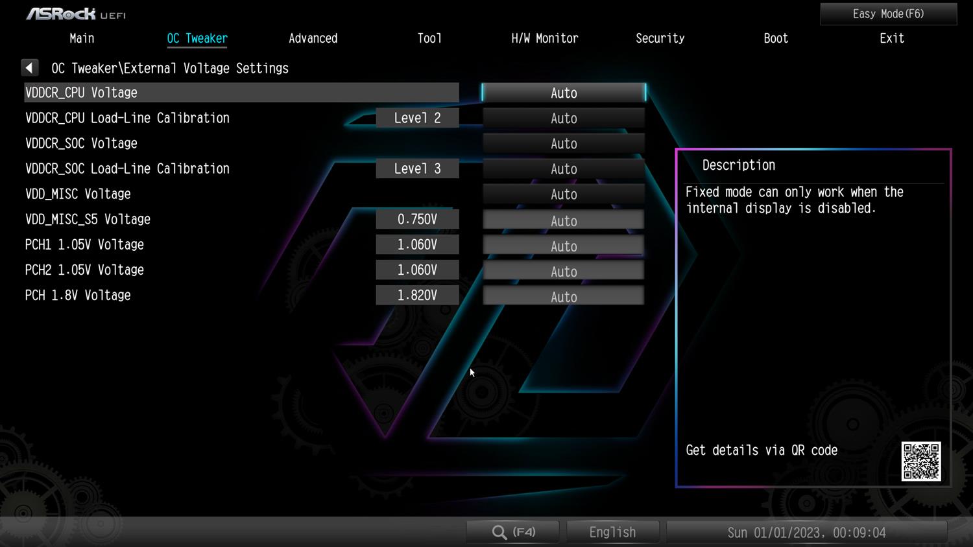
Task: Go to H/W Monitor tab
Action: [x=544, y=38]
